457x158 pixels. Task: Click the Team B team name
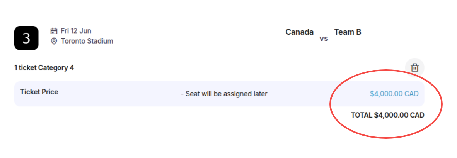click(348, 32)
